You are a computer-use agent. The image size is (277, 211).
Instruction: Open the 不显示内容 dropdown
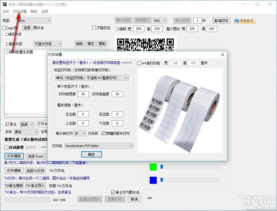[48, 44]
